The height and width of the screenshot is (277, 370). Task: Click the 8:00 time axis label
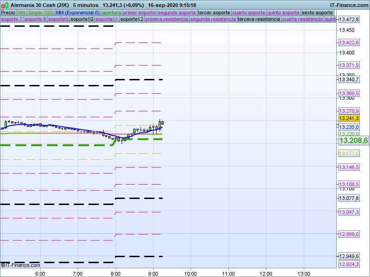[x=115, y=274]
